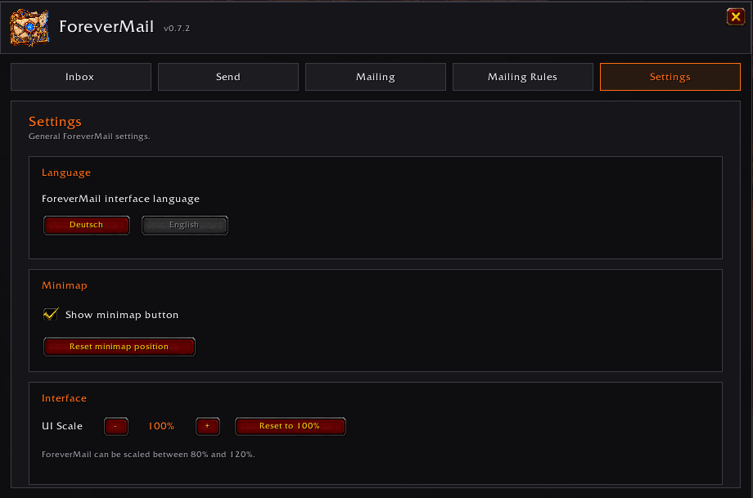Image resolution: width=753 pixels, height=498 pixels.
Task: Click the Interface section header
Action: click(x=64, y=398)
